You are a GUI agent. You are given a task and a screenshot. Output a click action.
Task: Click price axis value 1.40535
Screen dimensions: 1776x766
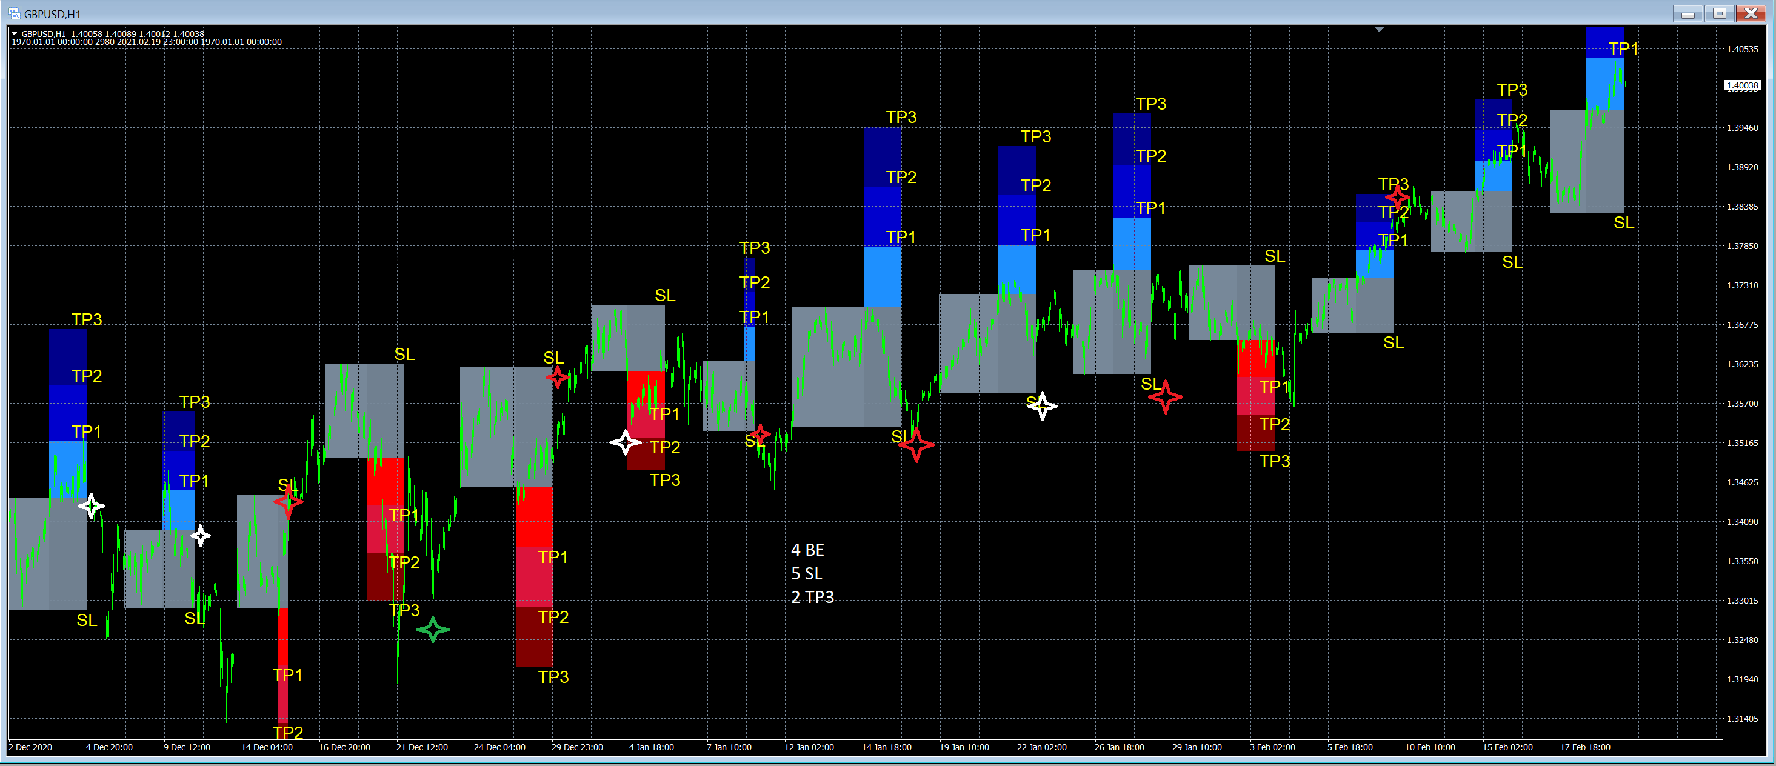[x=1742, y=49]
